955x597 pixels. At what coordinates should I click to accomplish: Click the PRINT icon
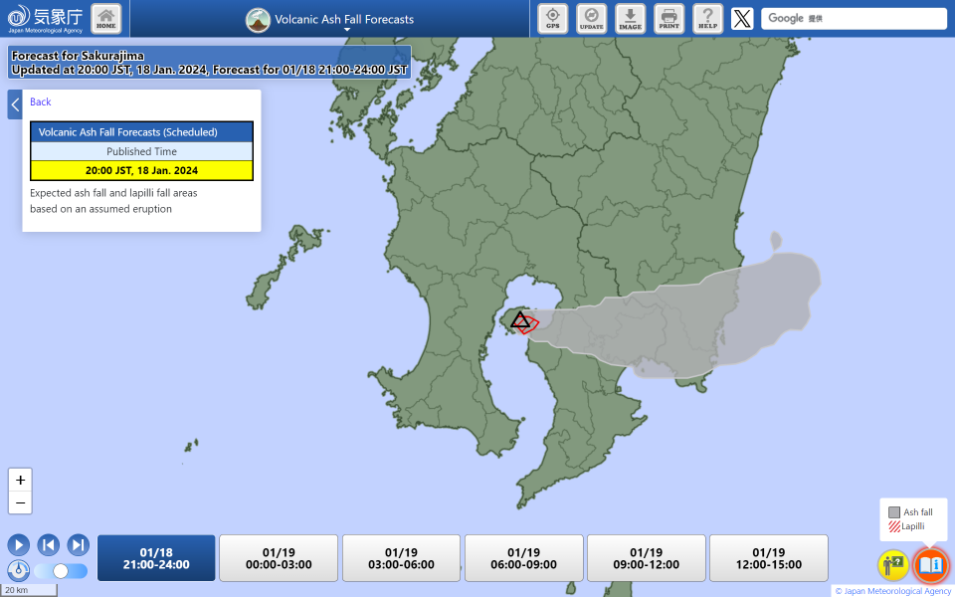coord(668,18)
